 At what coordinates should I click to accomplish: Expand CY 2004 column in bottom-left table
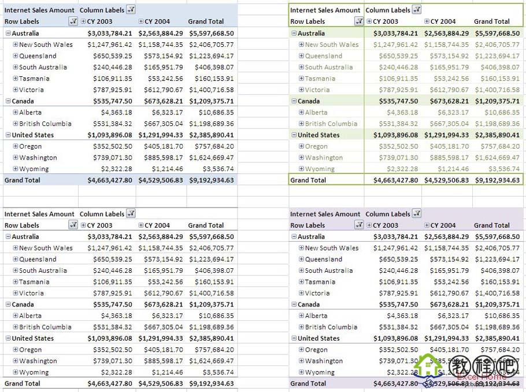[x=141, y=225]
